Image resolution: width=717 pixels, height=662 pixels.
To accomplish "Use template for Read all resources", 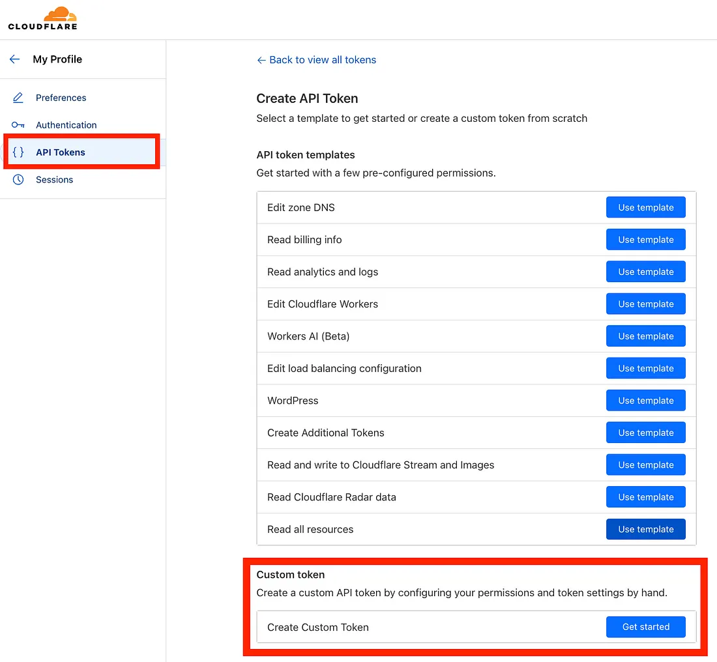I will click(646, 530).
